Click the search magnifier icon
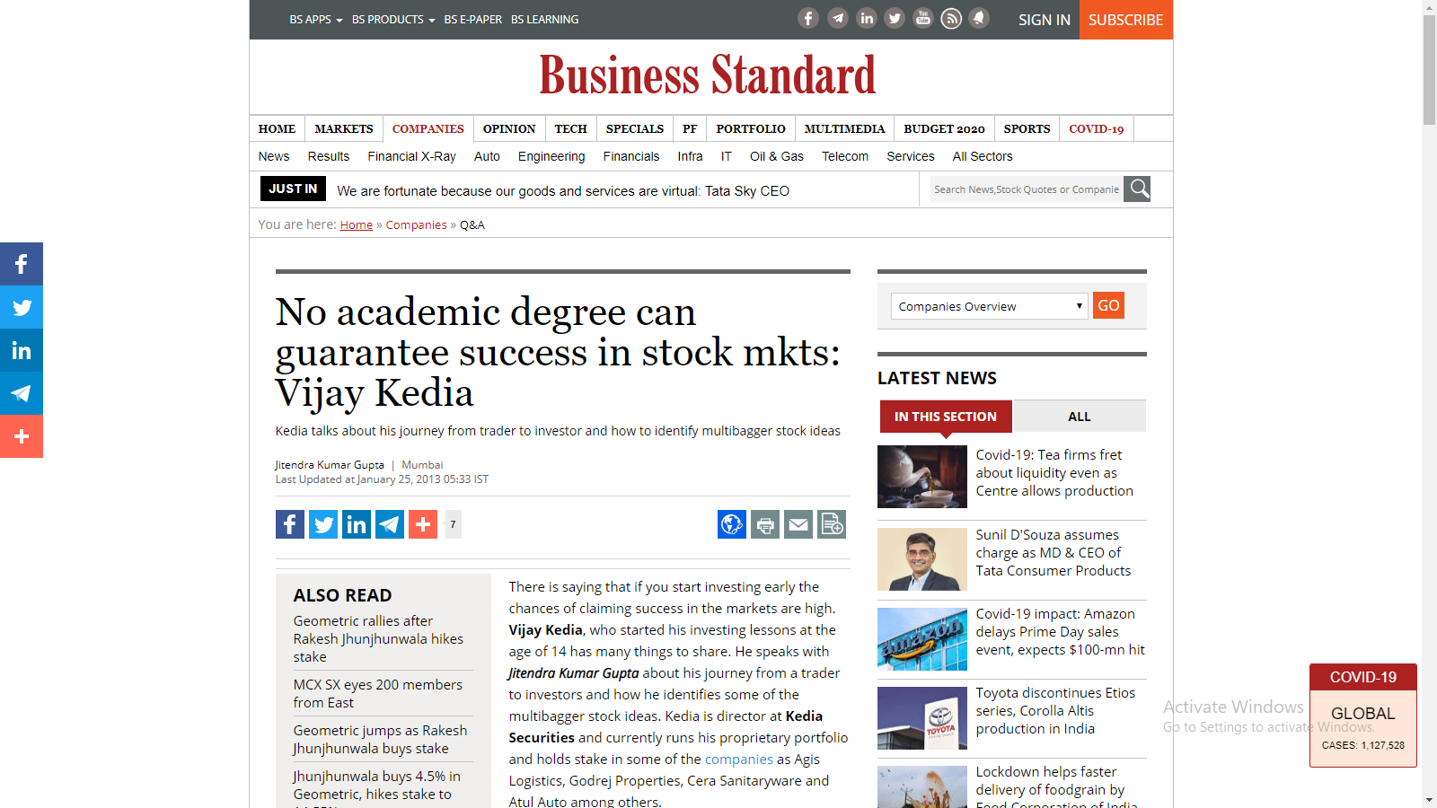The width and height of the screenshot is (1437, 808). (1137, 189)
